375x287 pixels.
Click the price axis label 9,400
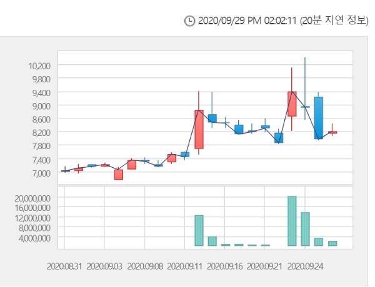[x=41, y=93]
